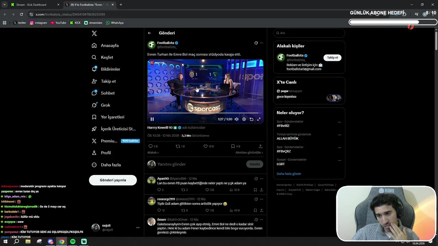Open a new browser tab
Viewport: 438px width, 246px height.
click(121, 5)
